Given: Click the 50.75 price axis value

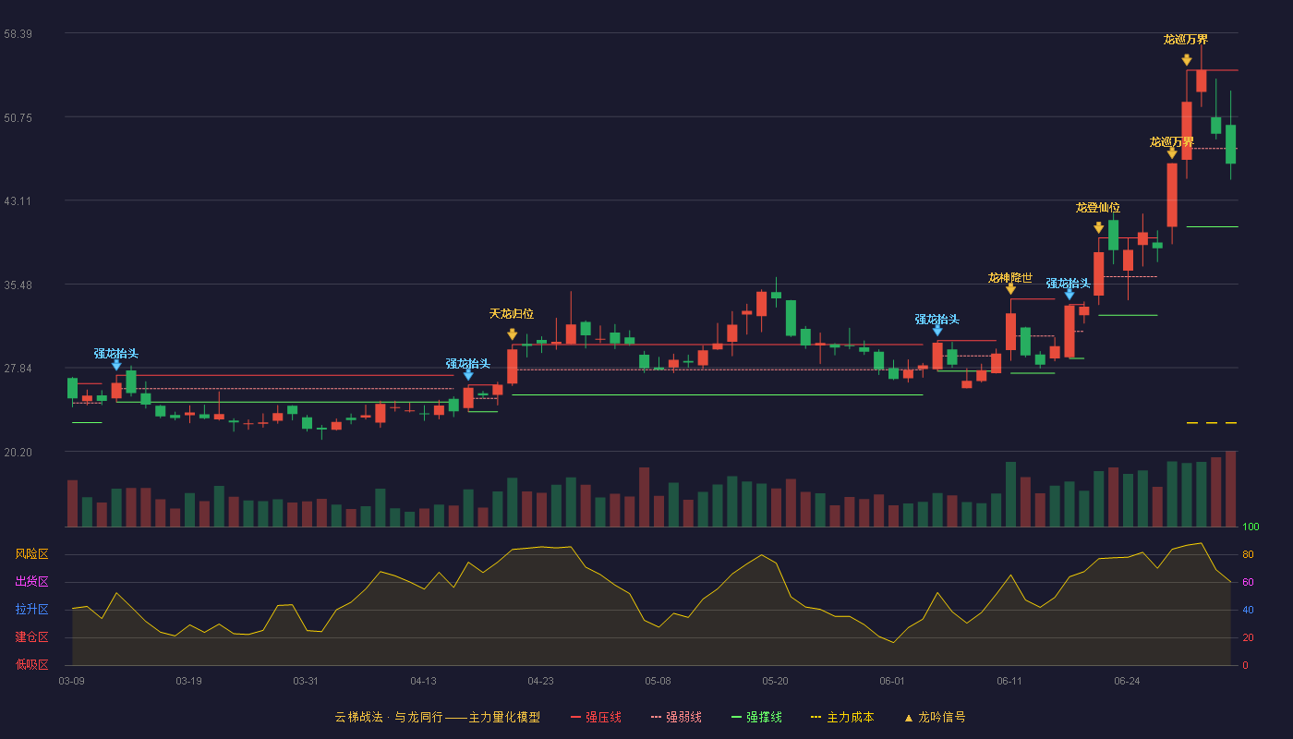Looking at the screenshot, I should pos(18,118).
